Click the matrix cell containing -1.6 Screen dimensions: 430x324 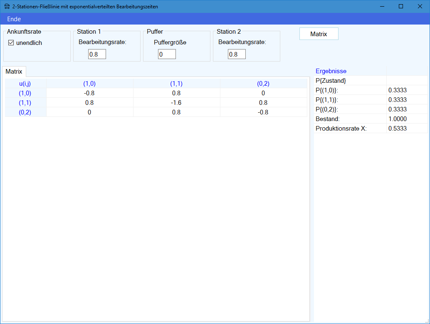176,102
